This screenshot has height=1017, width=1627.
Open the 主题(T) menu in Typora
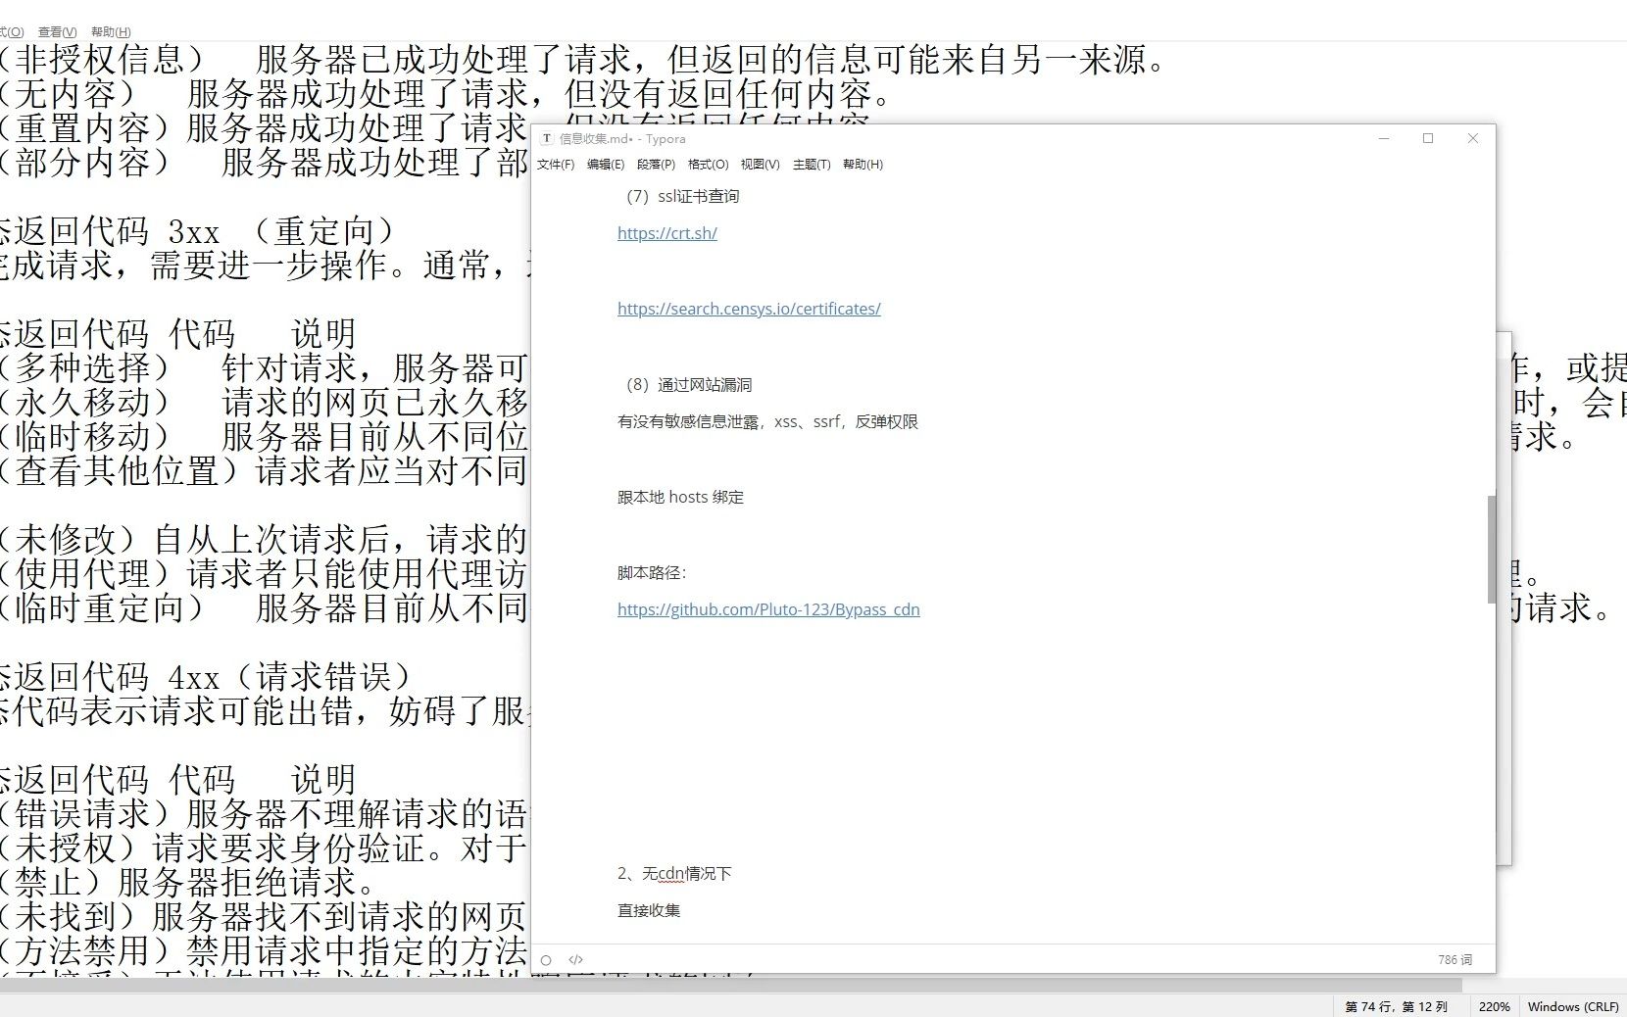812,165
